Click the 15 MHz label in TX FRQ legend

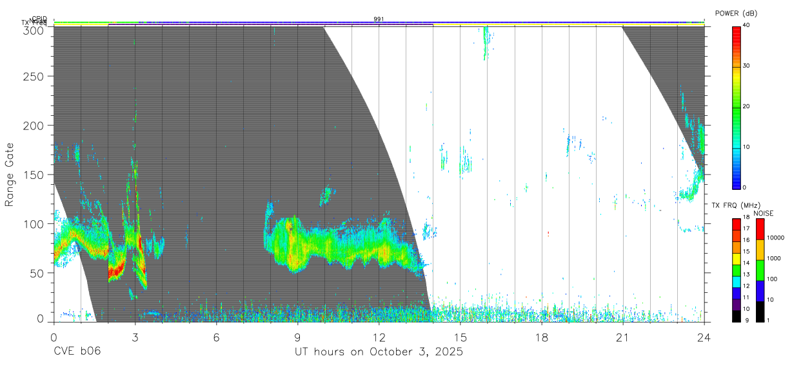[x=746, y=252]
